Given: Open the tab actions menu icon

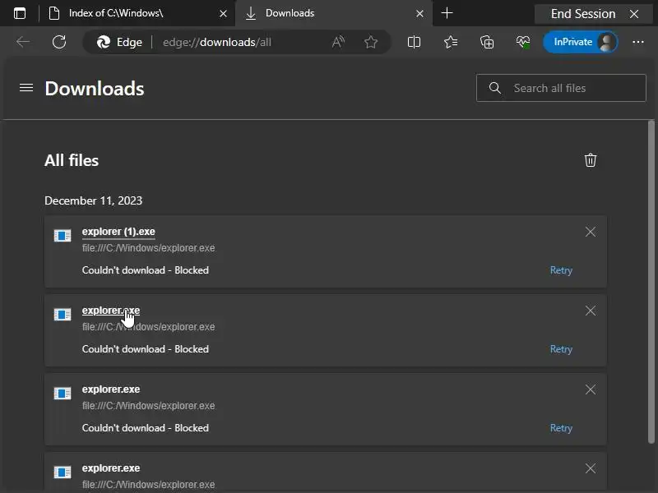Looking at the screenshot, I should click(x=19, y=13).
